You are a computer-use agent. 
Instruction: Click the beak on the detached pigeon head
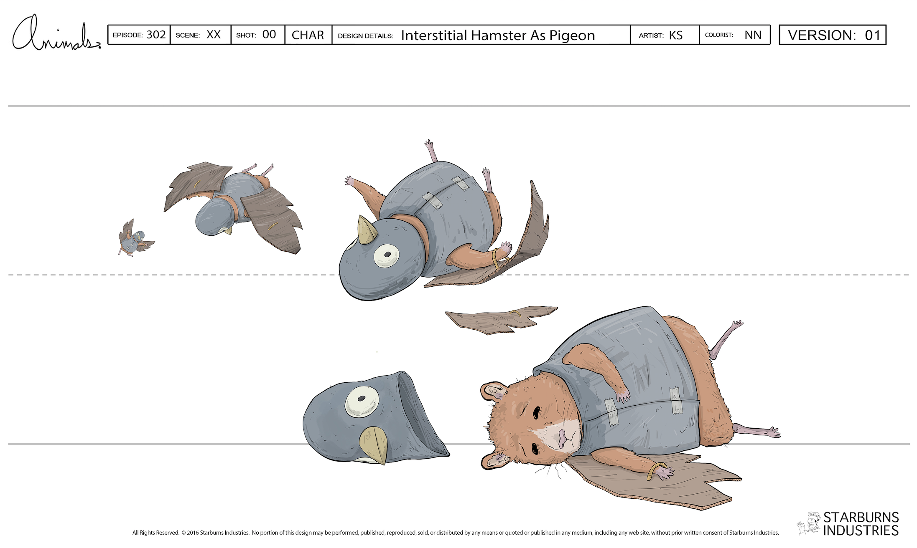(374, 444)
